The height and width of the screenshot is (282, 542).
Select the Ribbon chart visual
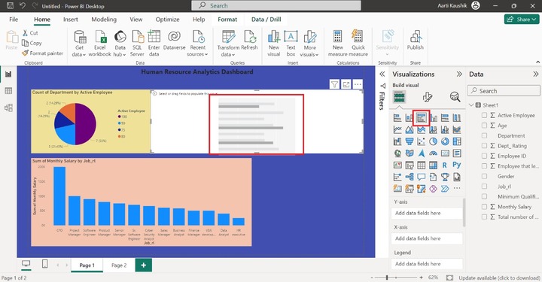[457, 130]
